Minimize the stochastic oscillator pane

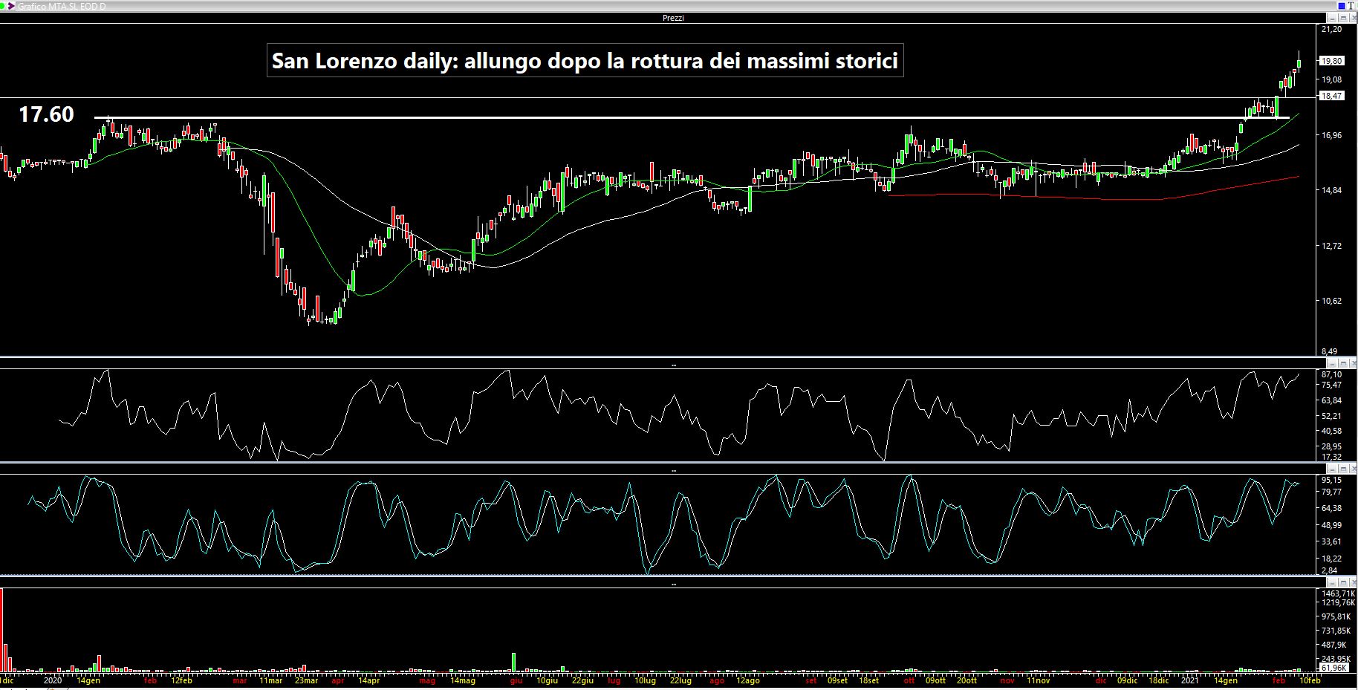click(x=1332, y=469)
